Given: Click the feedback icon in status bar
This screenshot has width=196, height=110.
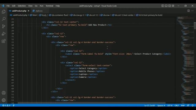Looking at the screenshot, I should click(x=188, y=105).
